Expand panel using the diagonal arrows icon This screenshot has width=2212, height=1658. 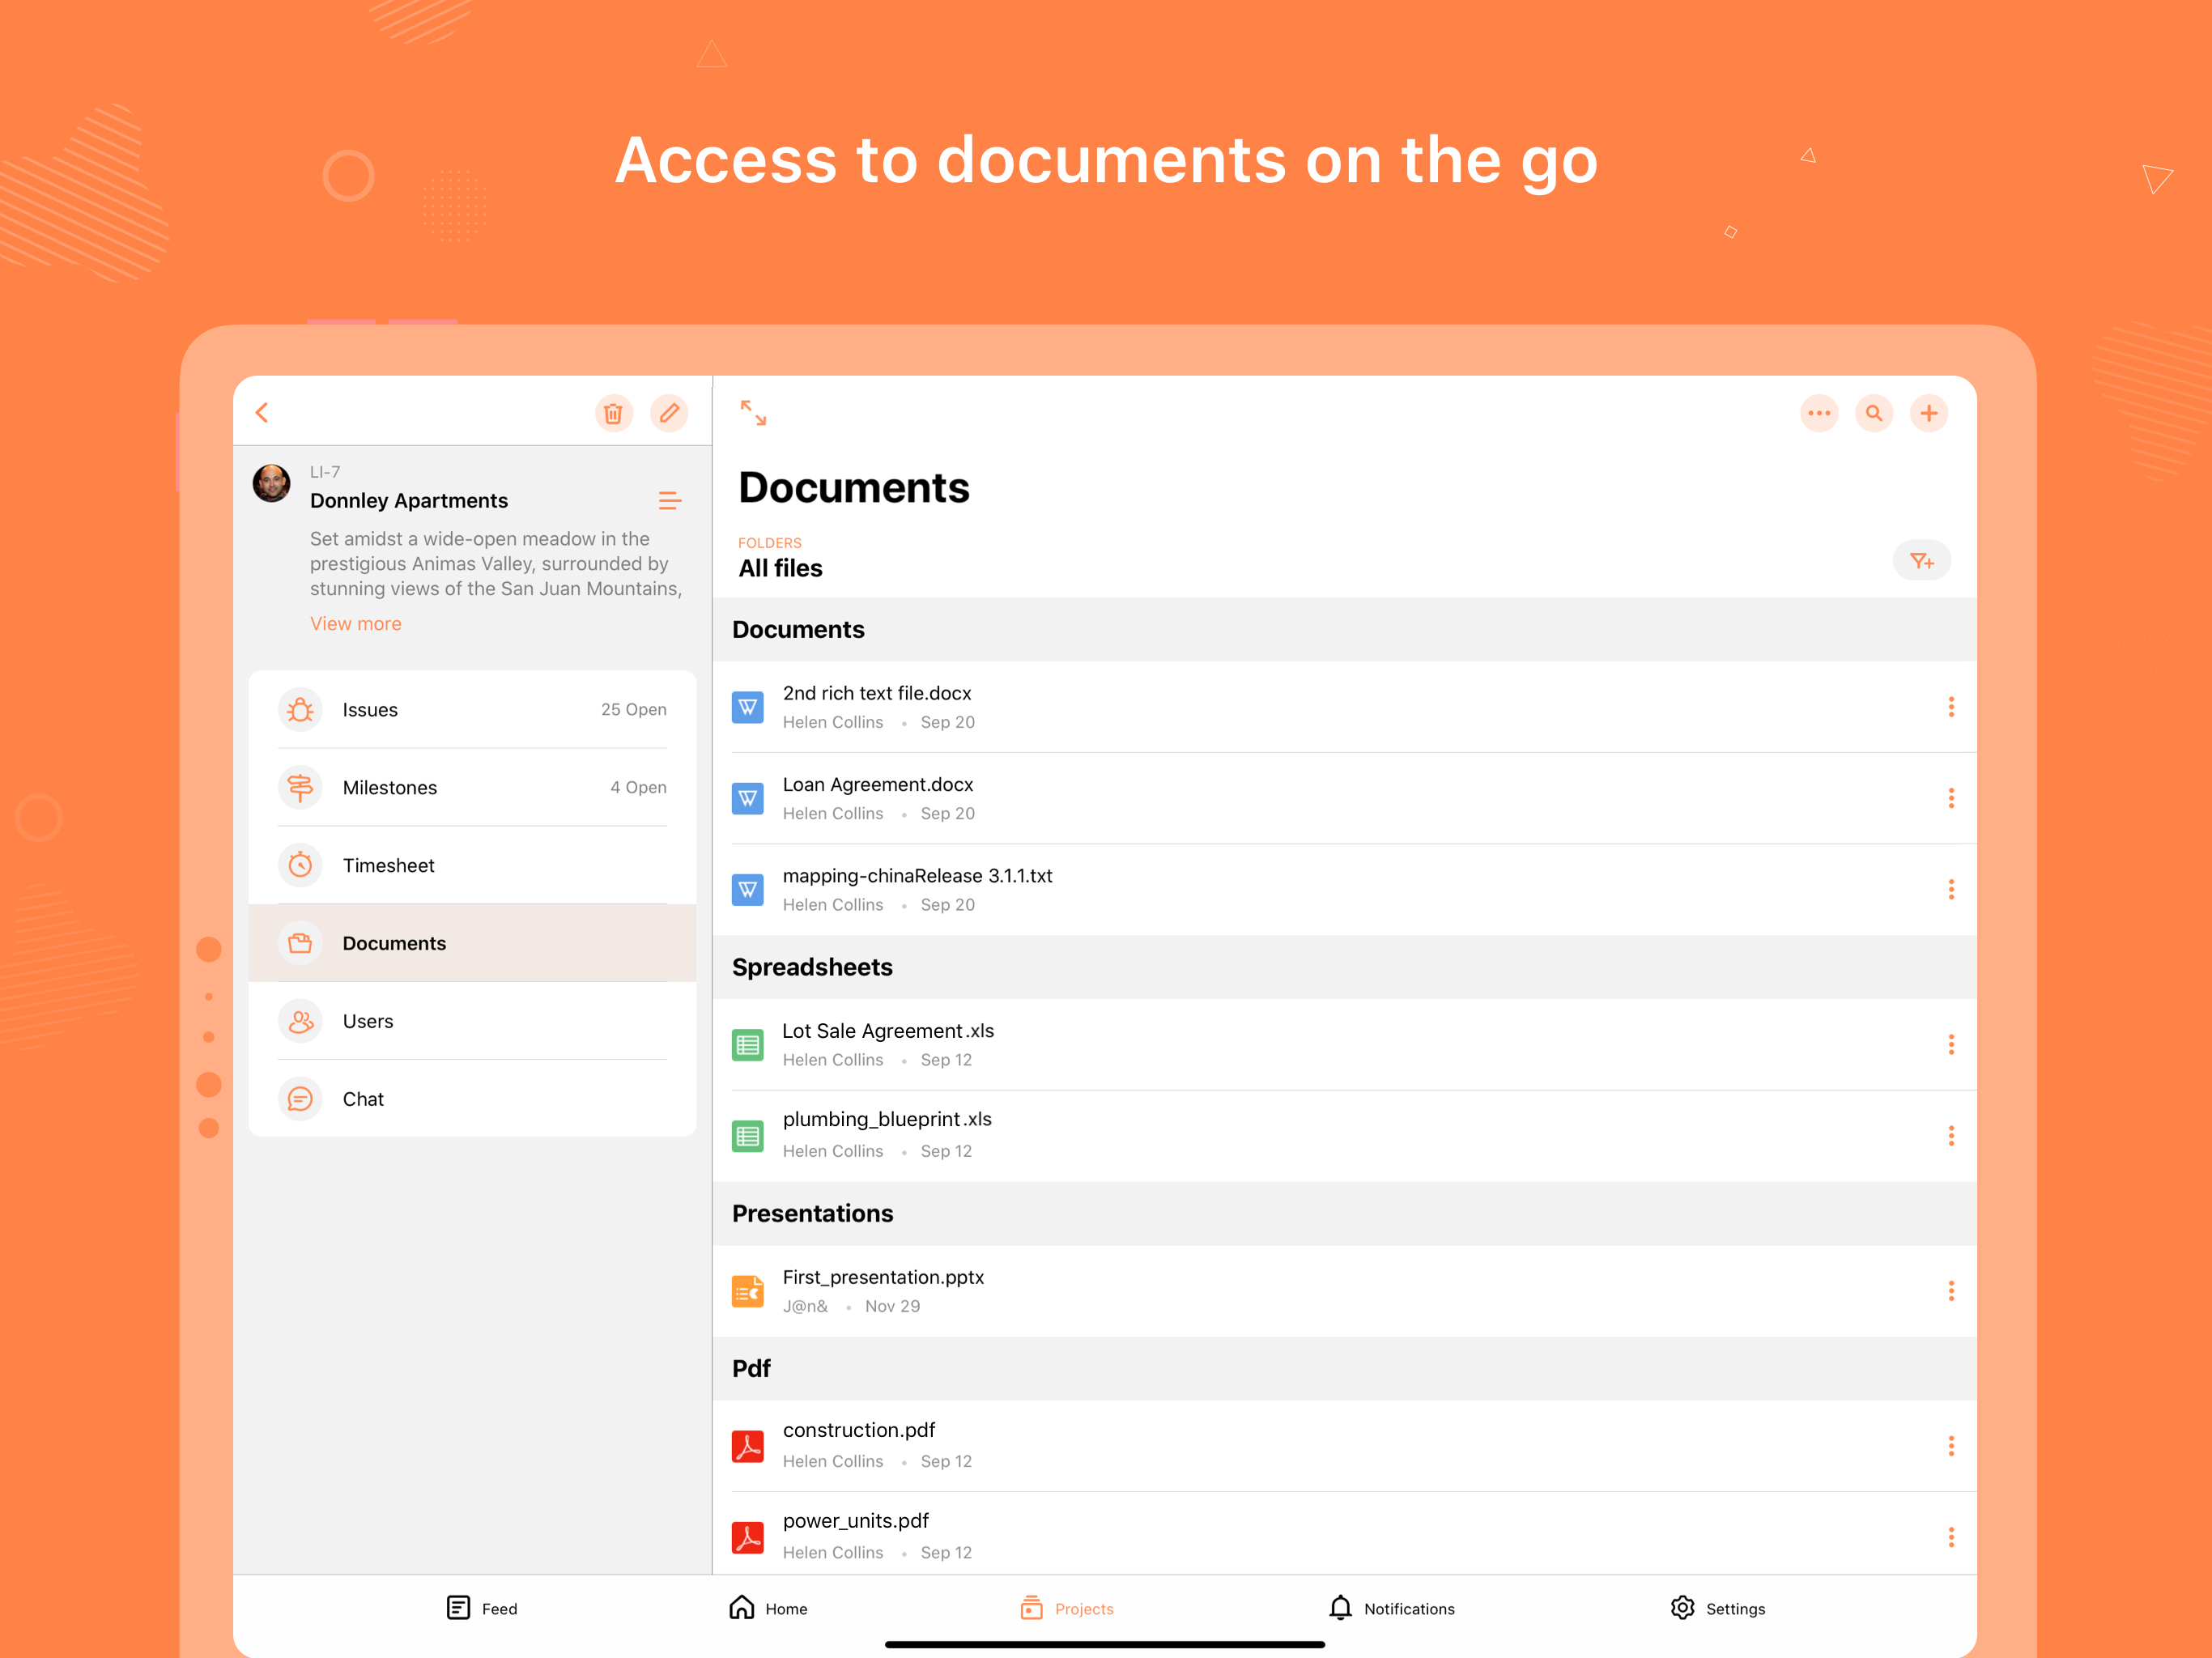coord(753,413)
